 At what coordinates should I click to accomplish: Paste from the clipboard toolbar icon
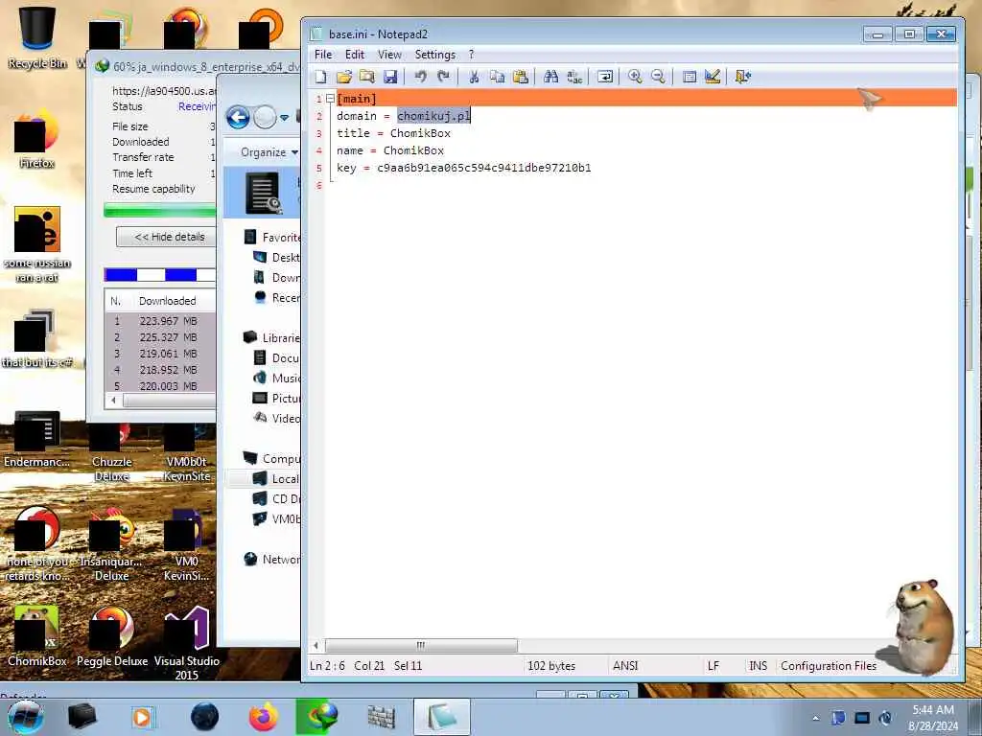pyautogui.click(x=521, y=77)
